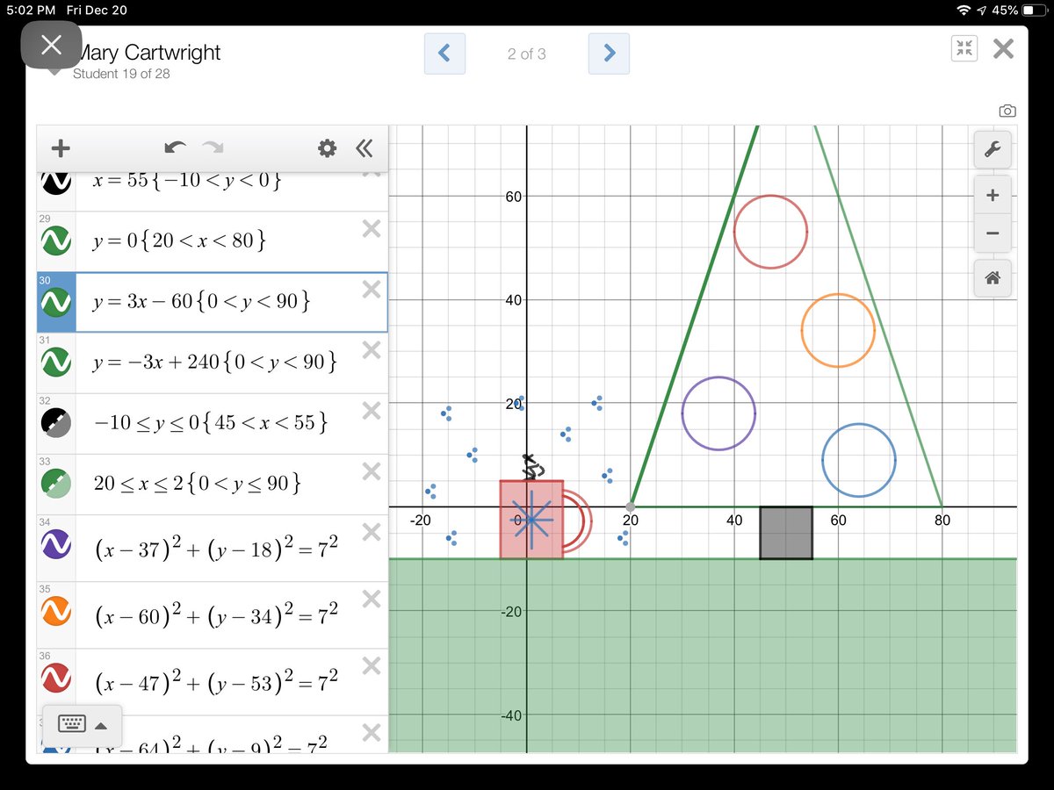The image size is (1054, 790).
Task: Open graph settings via the gear icon
Action: point(327,147)
